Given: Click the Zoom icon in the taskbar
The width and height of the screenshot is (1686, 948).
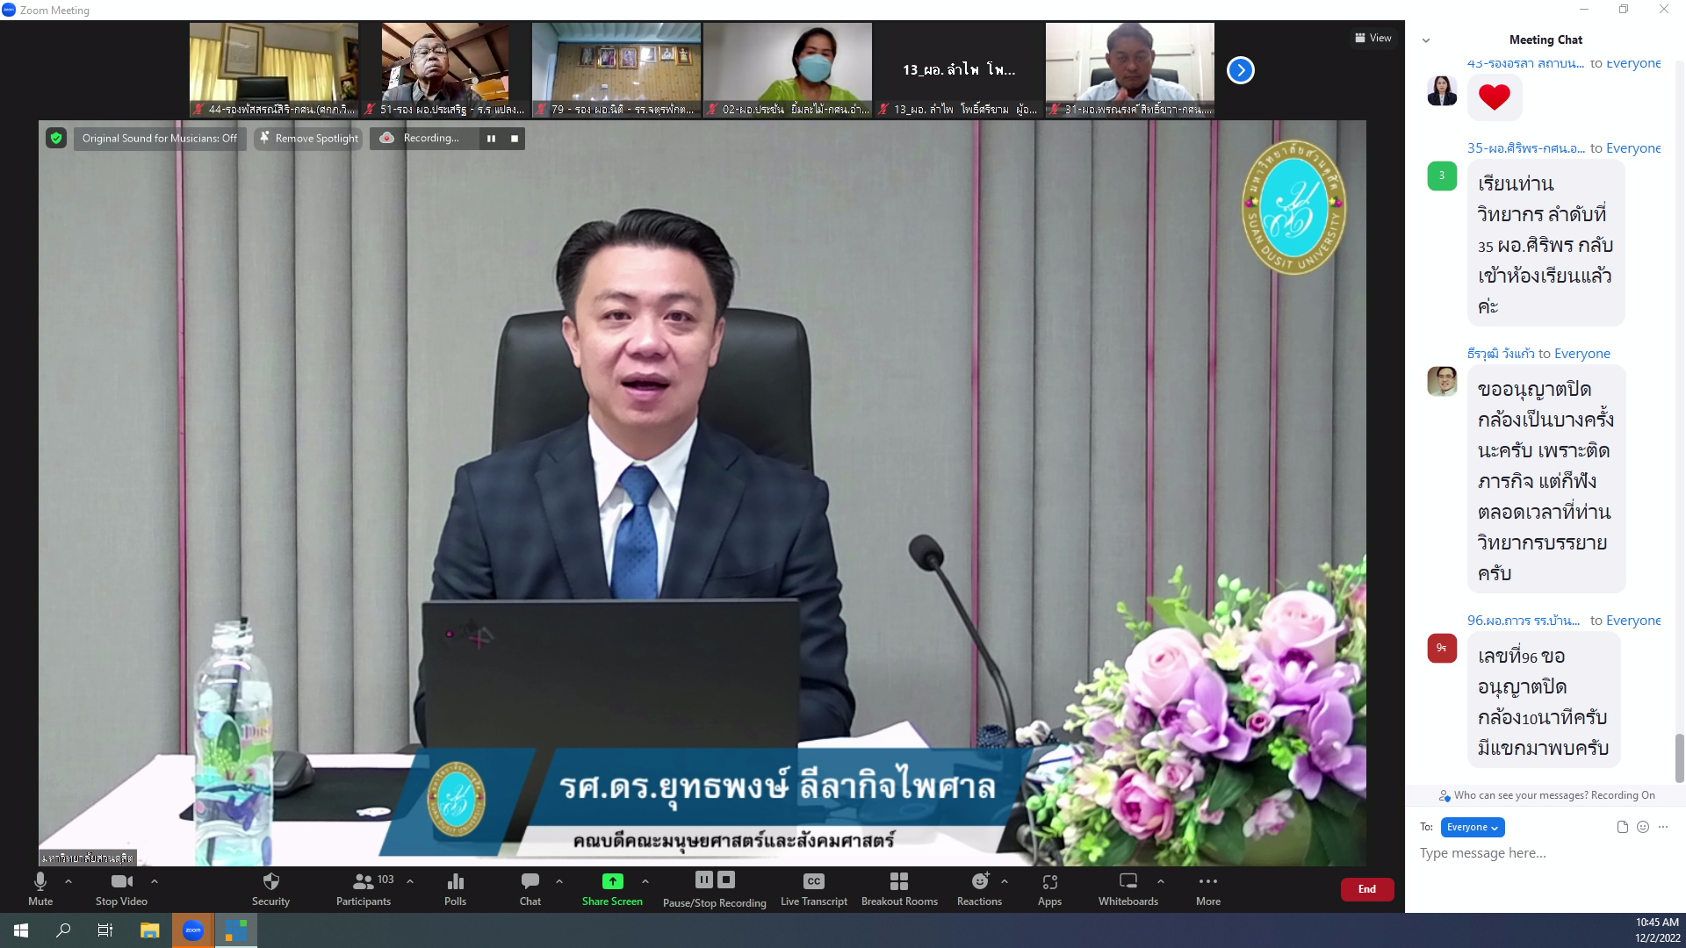Looking at the screenshot, I should tap(192, 930).
